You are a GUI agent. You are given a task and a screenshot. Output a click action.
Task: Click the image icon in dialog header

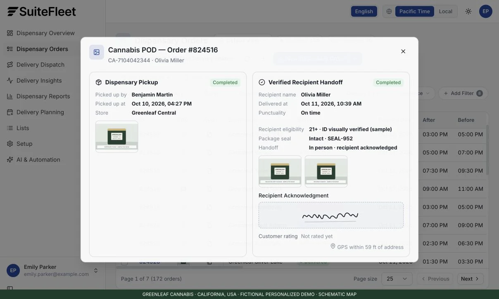click(97, 52)
